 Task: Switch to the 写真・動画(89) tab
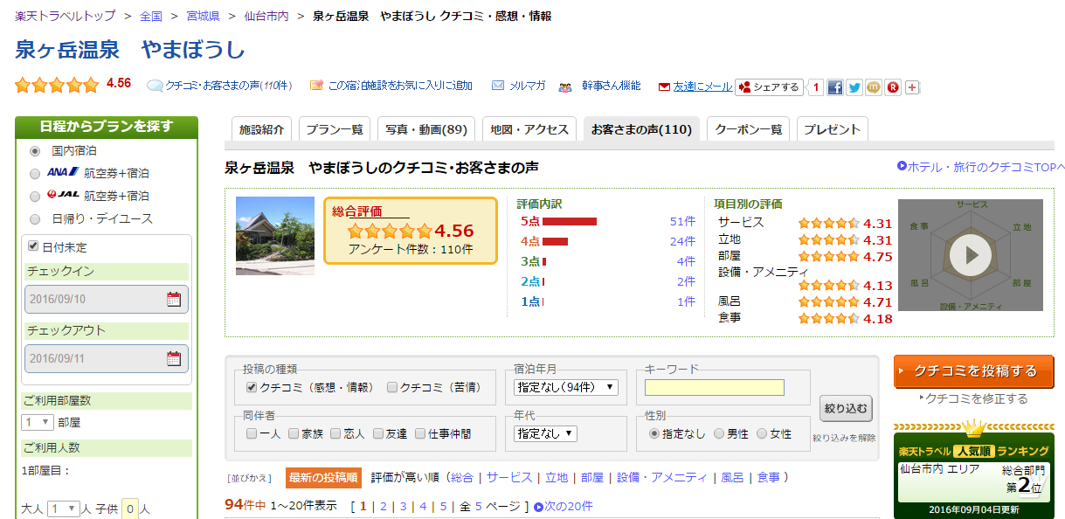426,129
